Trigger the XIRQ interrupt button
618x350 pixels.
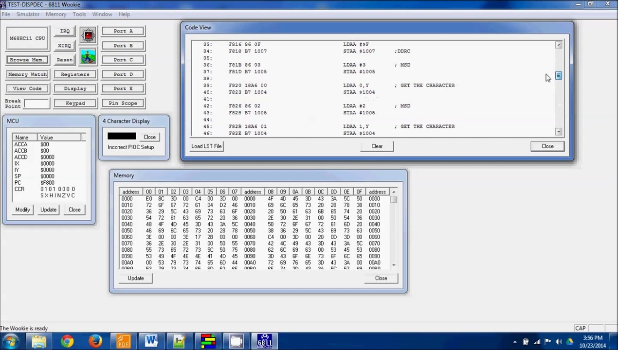pos(65,46)
